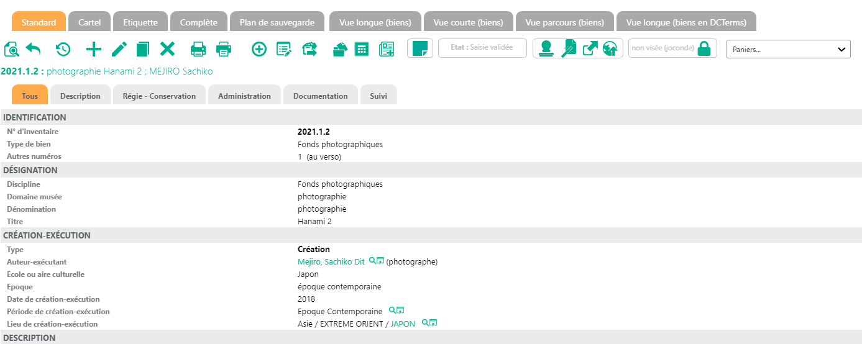Select the Plan de sauvegarde tab

(x=277, y=22)
